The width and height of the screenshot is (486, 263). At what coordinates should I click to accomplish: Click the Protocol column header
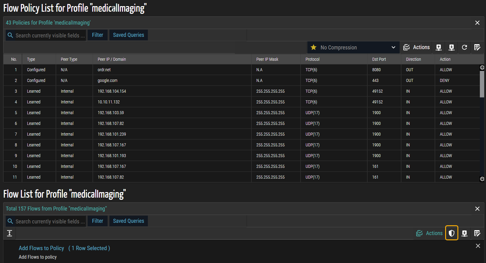312,59
